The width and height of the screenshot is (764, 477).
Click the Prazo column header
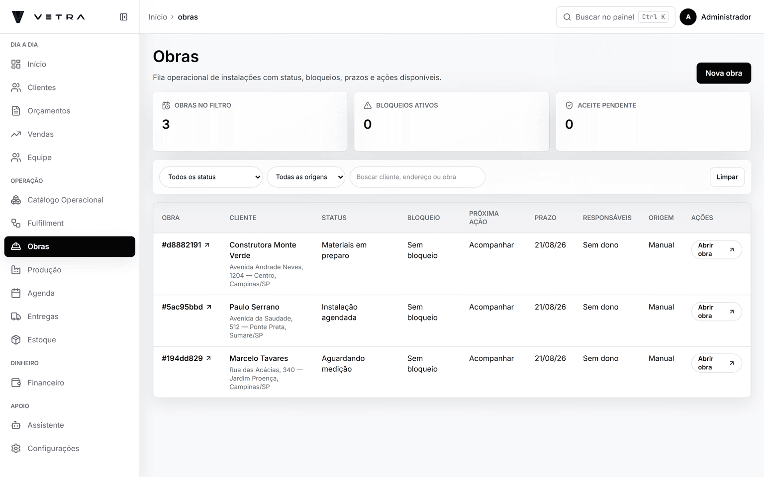(x=545, y=218)
